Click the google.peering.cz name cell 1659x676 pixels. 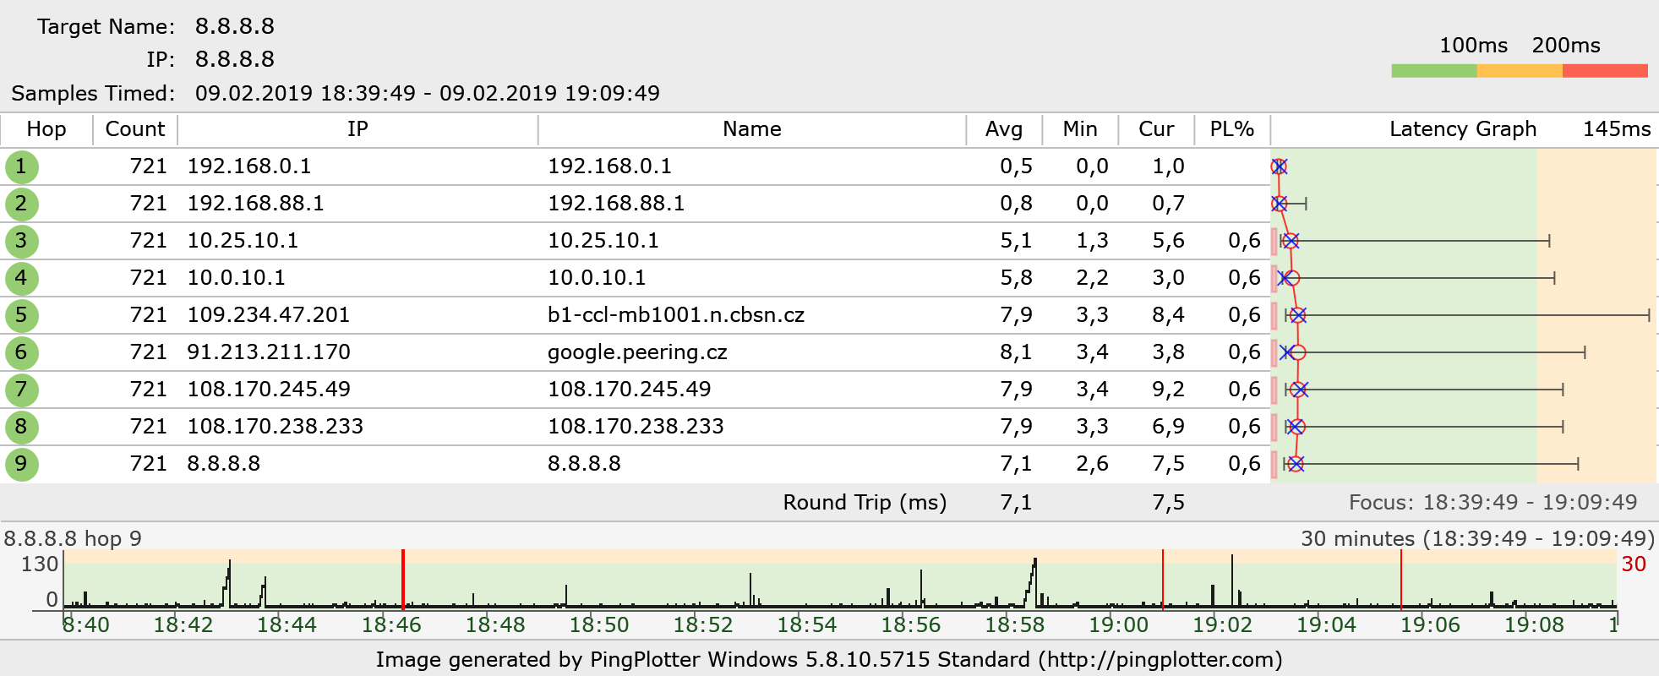click(x=637, y=352)
